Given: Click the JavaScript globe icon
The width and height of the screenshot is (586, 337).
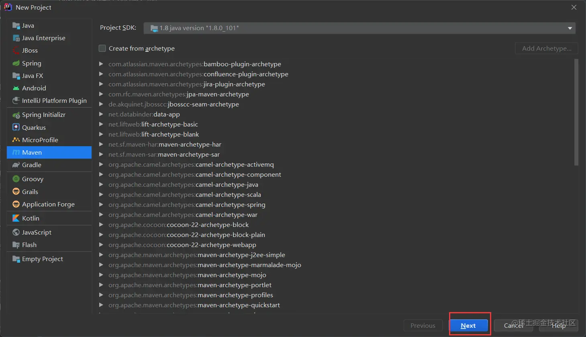Looking at the screenshot, I should point(16,233).
